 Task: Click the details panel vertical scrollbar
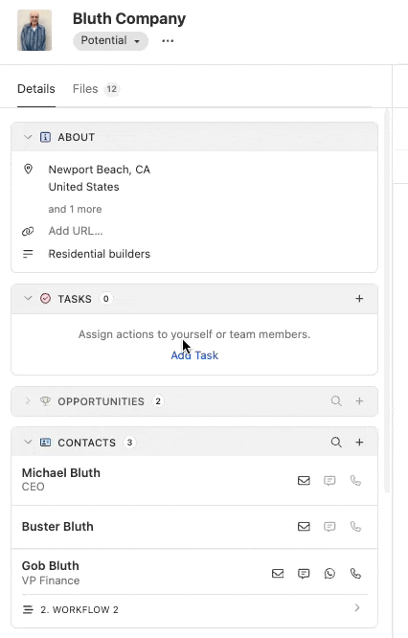(387, 301)
